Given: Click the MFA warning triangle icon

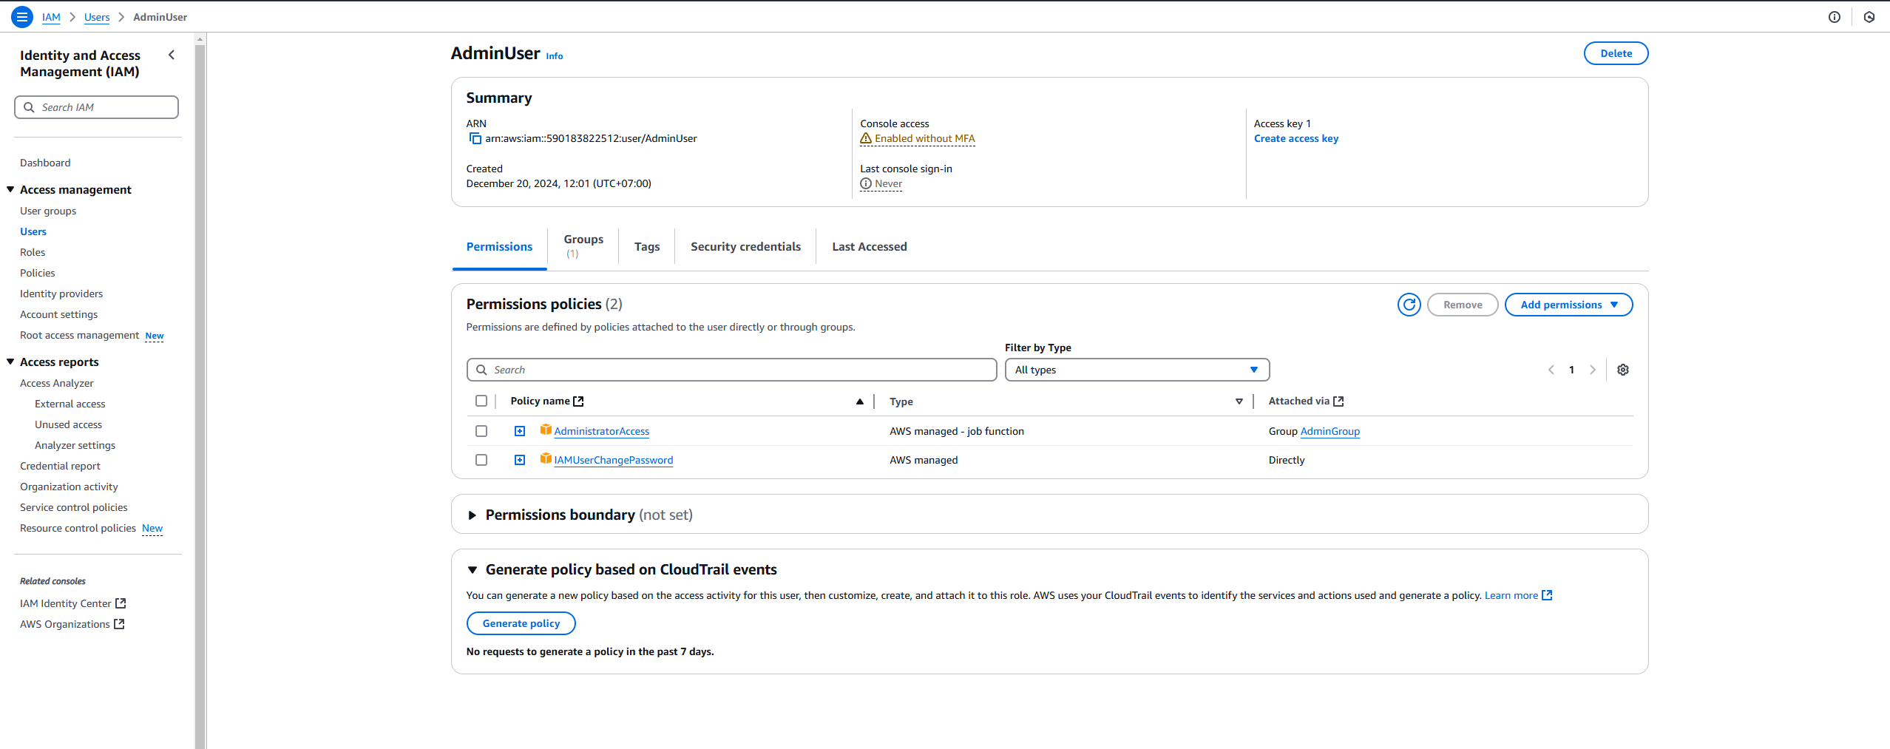Looking at the screenshot, I should [x=866, y=138].
